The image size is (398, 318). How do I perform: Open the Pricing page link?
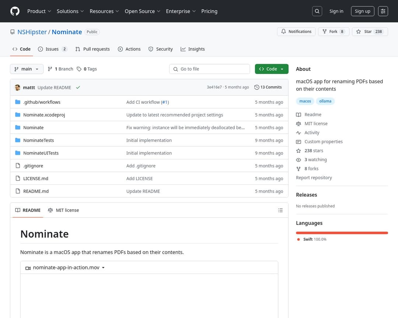tap(209, 11)
